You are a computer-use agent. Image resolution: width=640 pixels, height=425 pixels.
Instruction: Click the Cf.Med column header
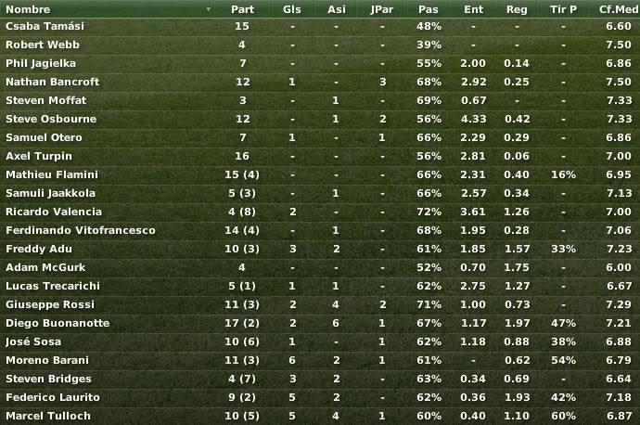pyautogui.click(x=617, y=9)
